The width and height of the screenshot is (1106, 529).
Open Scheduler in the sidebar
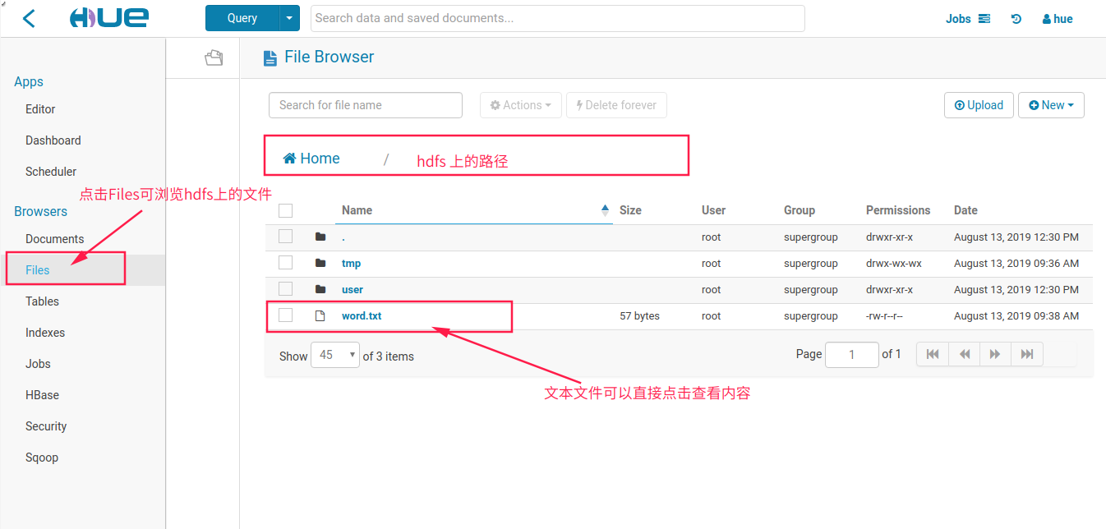point(51,172)
